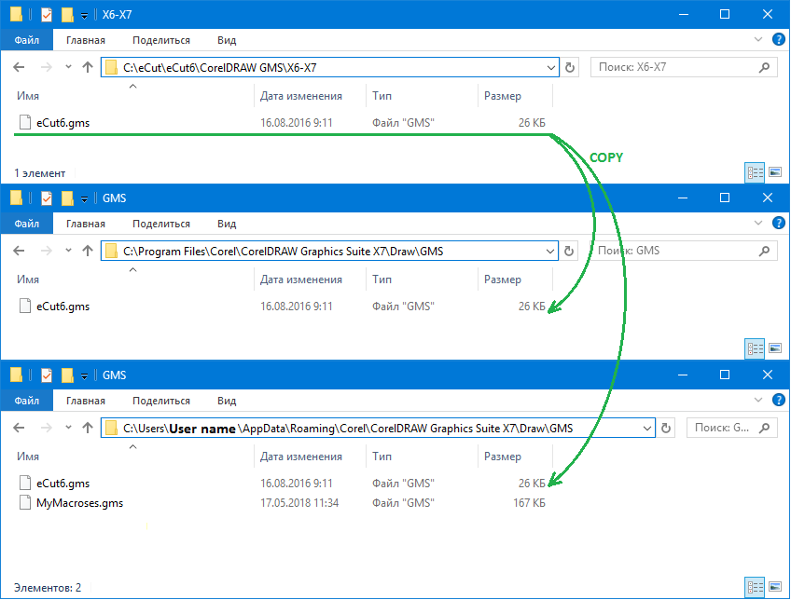Go up one folder in AppData GMS window

pyautogui.click(x=88, y=428)
